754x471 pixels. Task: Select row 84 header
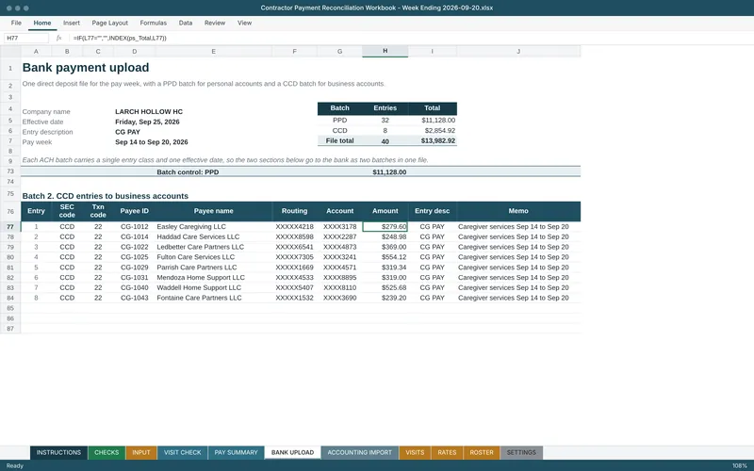[x=10, y=298]
